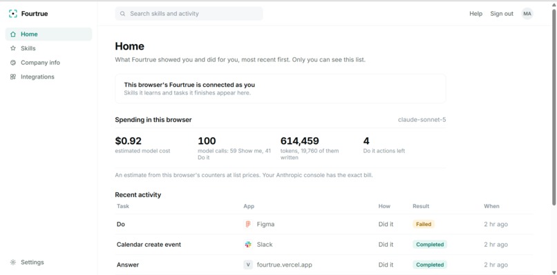Click the Spending in this browser heading

pos(153,120)
